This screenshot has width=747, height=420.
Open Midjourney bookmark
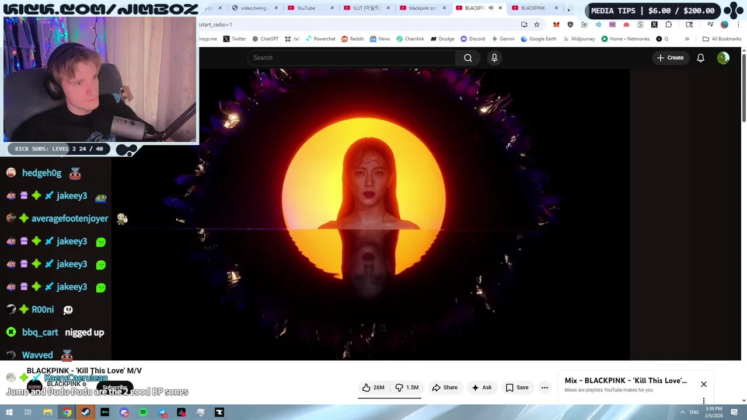(x=579, y=39)
